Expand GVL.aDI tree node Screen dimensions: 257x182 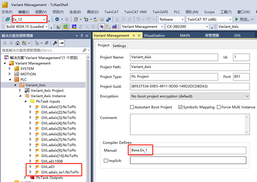pyautogui.click(x=30, y=167)
